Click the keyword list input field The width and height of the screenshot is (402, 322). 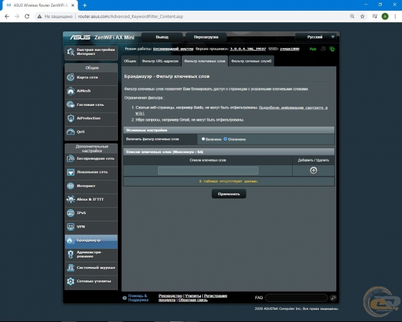click(x=208, y=170)
